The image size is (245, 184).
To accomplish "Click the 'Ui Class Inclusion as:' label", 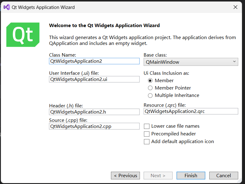I will pos(166,73).
